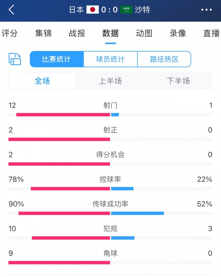Click the back arrow at top left
This screenshot has height=277, width=221.
pyautogui.click(x=11, y=10)
